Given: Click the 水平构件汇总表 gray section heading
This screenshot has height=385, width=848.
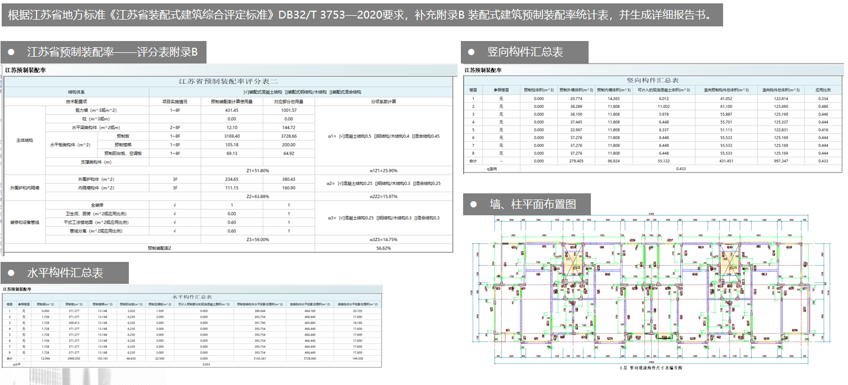Looking at the screenshot, I should click(65, 273).
